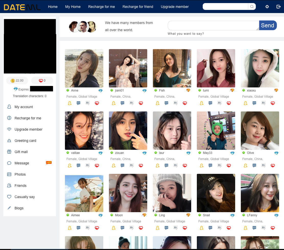Click chat icon under tumi

pos(210,103)
